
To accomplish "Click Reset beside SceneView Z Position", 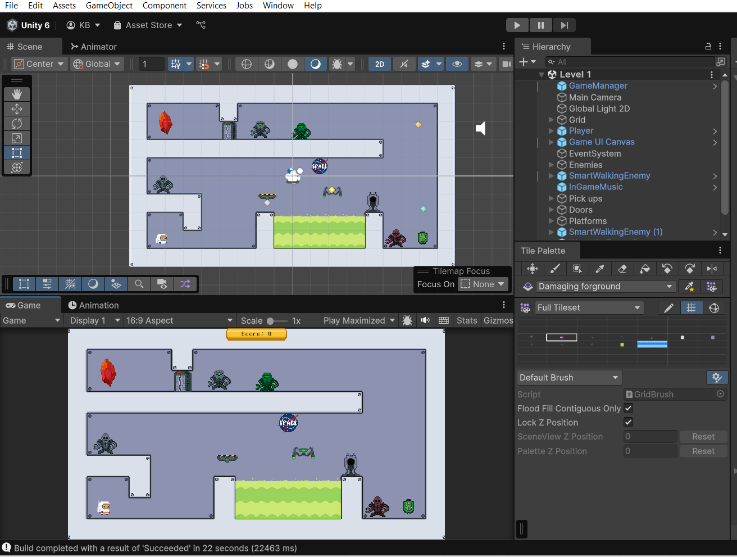I will (x=703, y=437).
